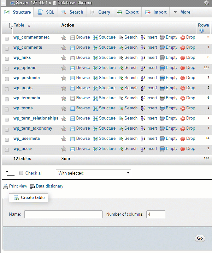Click the Empty icon for wp_termmeta
The height and width of the screenshot is (253, 212).
point(162,98)
